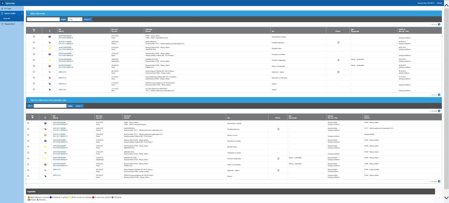Open the hamburger menu beside Spisovka
449x203 pixels.
(x=3, y=3)
